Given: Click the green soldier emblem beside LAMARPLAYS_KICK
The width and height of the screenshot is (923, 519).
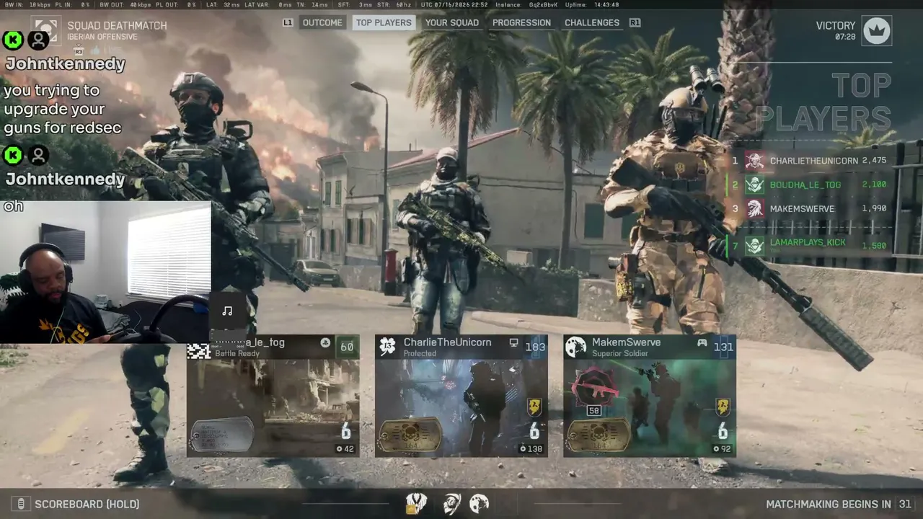Looking at the screenshot, I should [x=754, y=245].
